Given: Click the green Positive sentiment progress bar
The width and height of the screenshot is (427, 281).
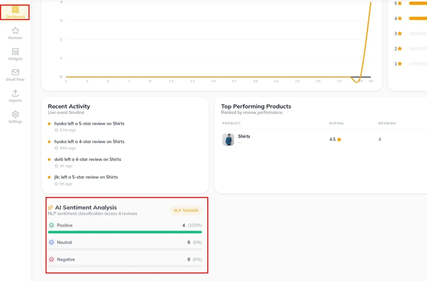Looking at the screenshot, I should (x=125, y=232).
